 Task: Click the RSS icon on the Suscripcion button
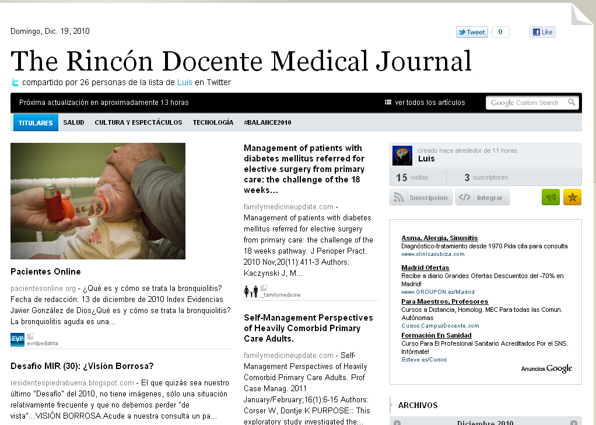[399, 196]
